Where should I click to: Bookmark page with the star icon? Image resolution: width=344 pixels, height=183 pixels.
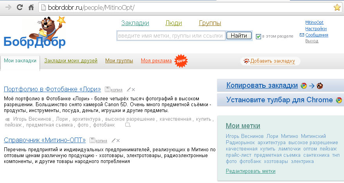point(337,7)
